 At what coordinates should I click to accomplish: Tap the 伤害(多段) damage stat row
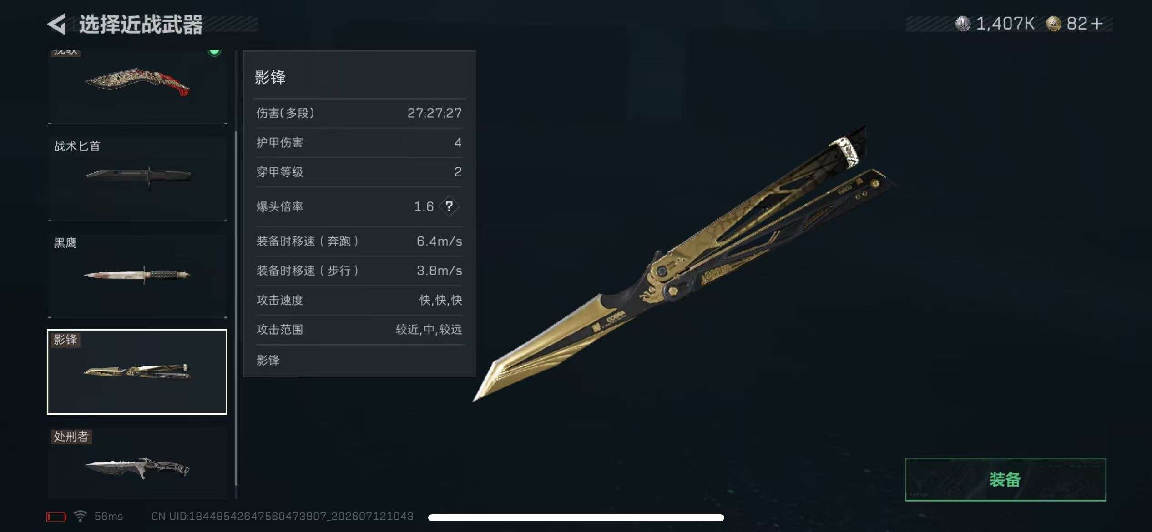359,113
